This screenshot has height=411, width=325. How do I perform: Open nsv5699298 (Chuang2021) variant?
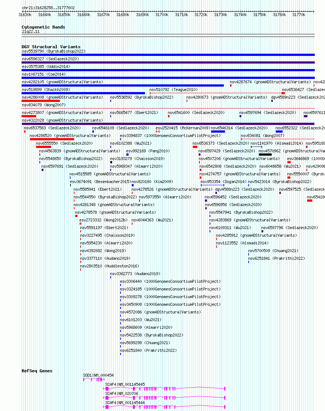[145, 343]
